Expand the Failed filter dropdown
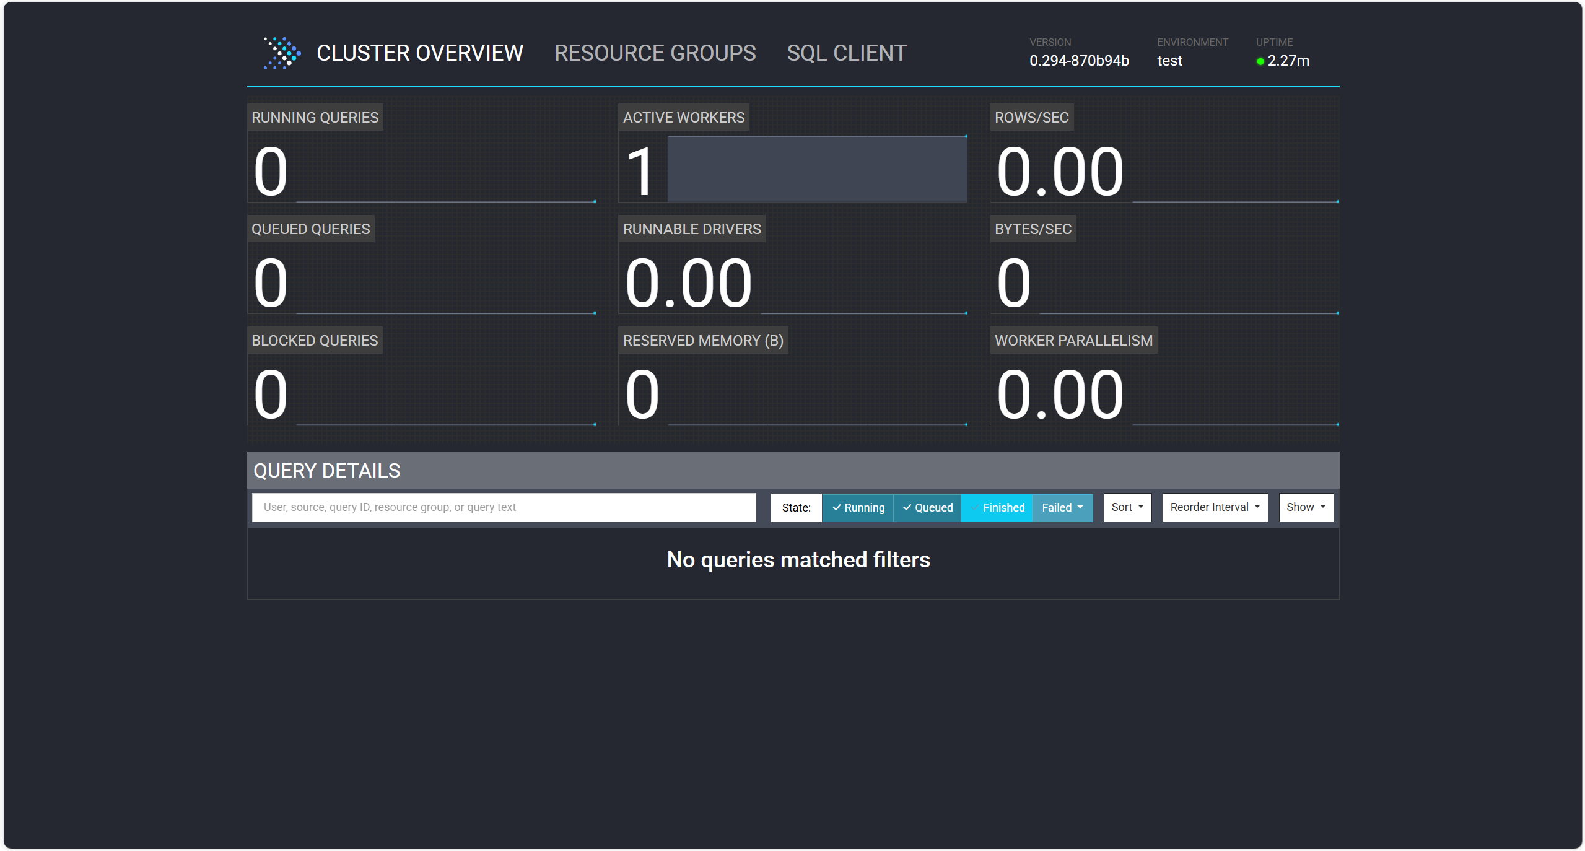Screen dimensions: 1585x851 pyautogui.click(x=1062, y=507)
